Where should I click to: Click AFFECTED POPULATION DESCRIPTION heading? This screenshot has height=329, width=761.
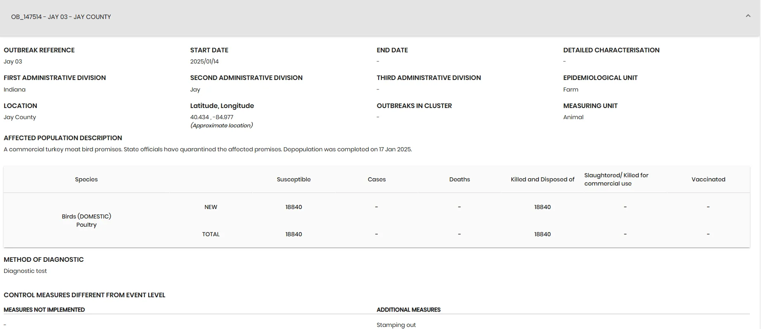tap(63, 138)
